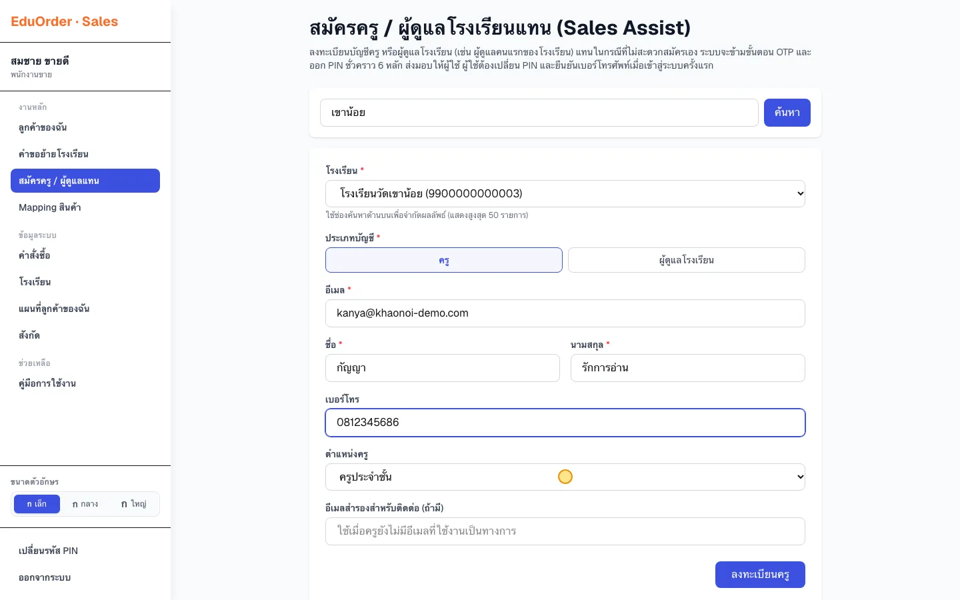
Task: Click the ลงทะเบียนครู submit button
Action: tap(760, 575)
